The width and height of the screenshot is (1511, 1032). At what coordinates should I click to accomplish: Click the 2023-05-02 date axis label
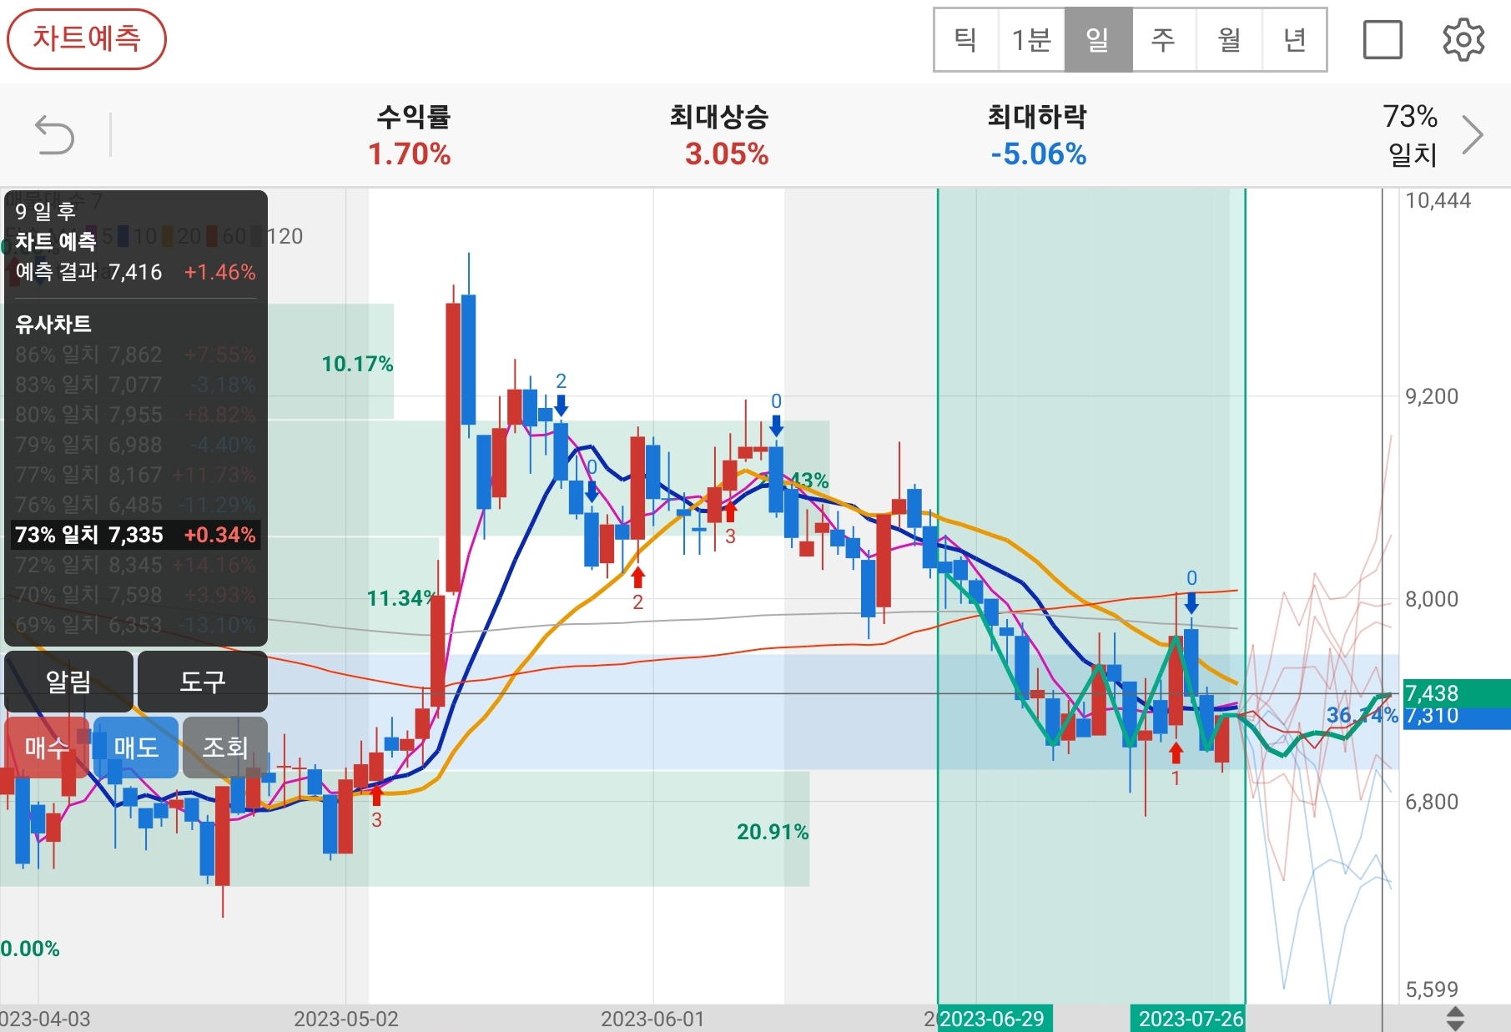pyautogui.click(x=346, y=1019)
